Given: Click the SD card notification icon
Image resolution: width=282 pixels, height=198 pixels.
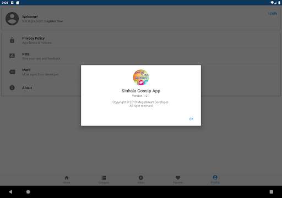Looking at the screenshot, I should coord(18,3).
